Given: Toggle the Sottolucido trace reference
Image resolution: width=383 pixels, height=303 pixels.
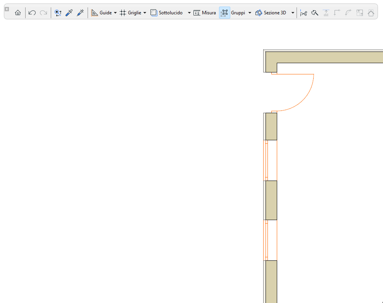Looking at the screenshot, I should (154, 12).
